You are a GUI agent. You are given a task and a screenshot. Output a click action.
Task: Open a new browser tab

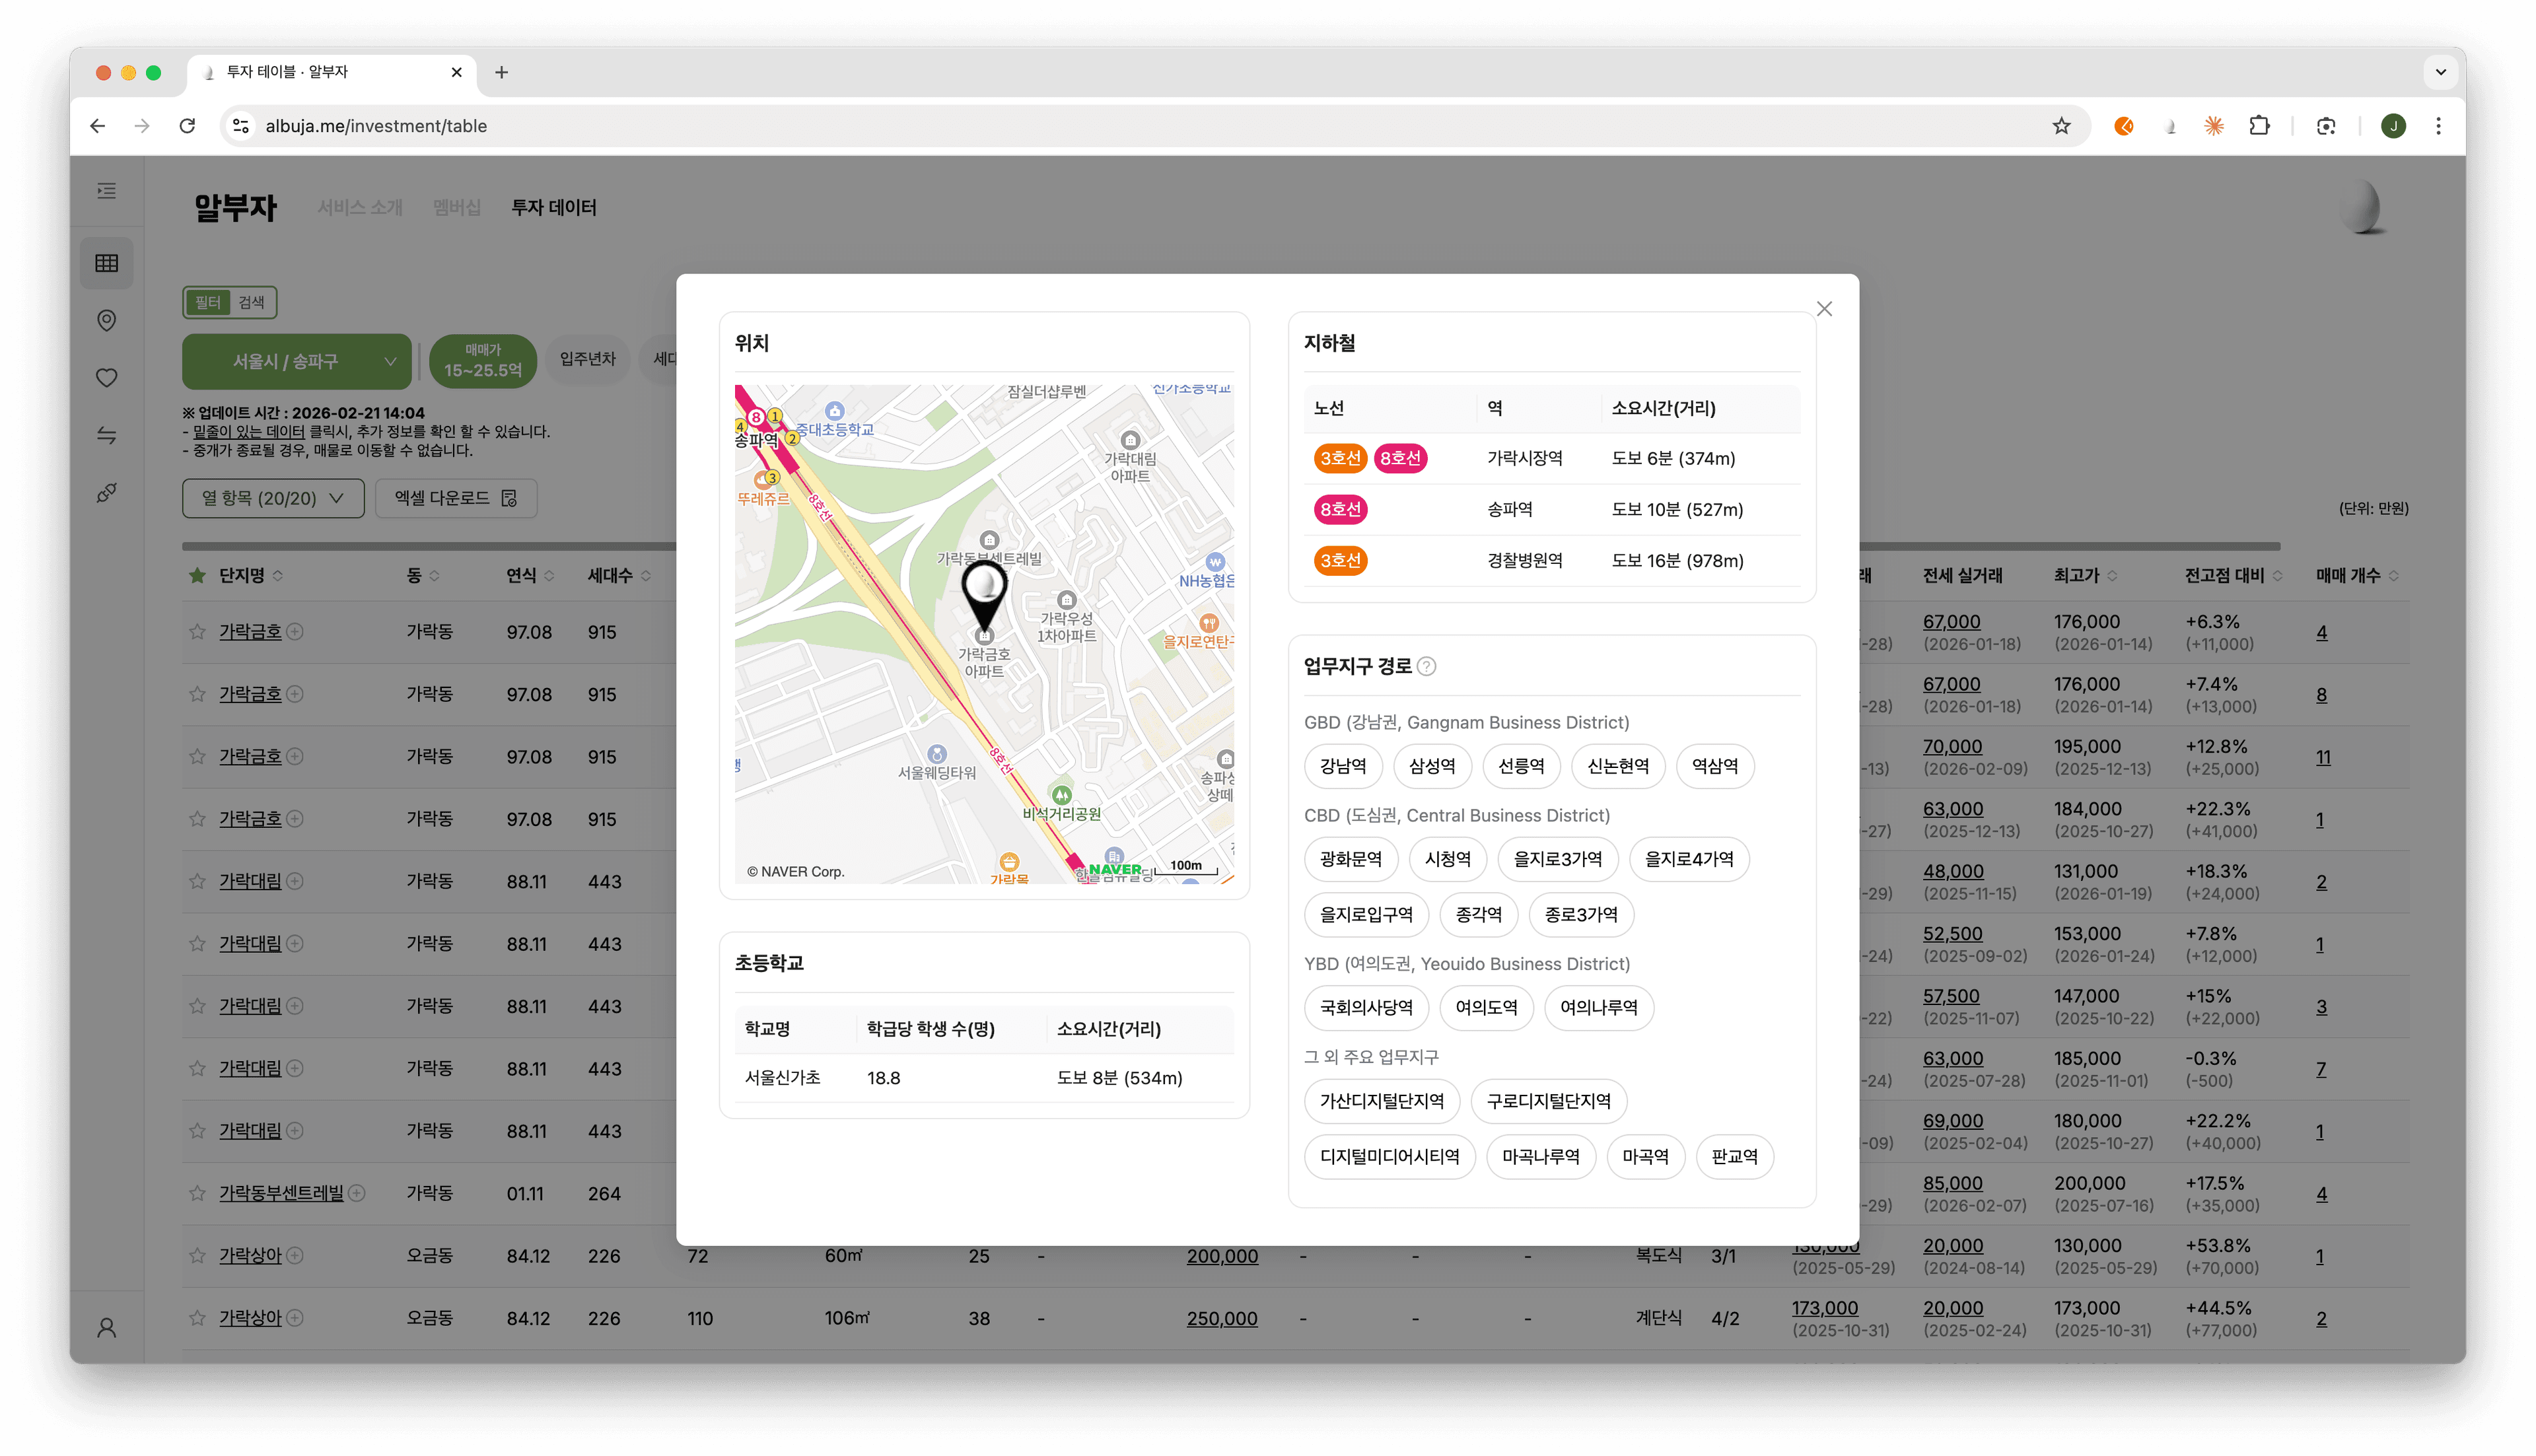501,72
